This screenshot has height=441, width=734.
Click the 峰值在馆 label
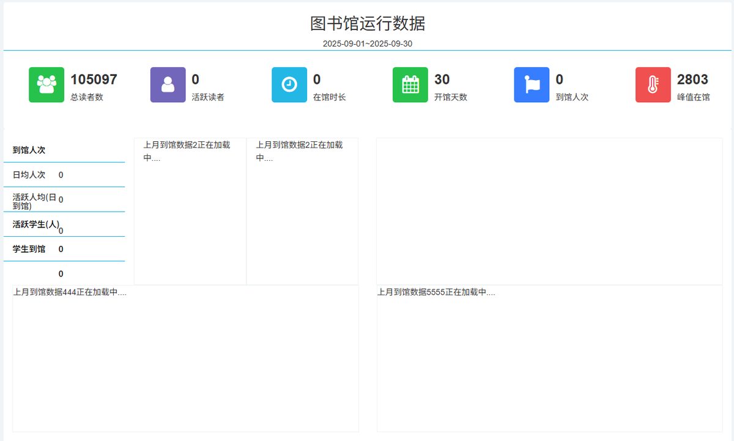point(694,97)
